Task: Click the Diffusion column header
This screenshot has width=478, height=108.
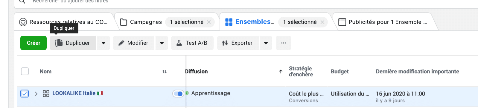Action: click(x=196, y=72)
